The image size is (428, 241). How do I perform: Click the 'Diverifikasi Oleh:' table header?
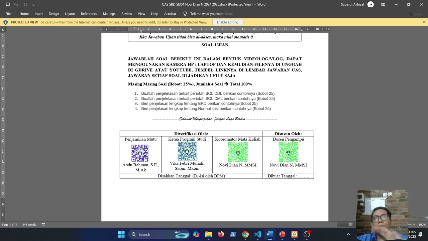(191, 134)
